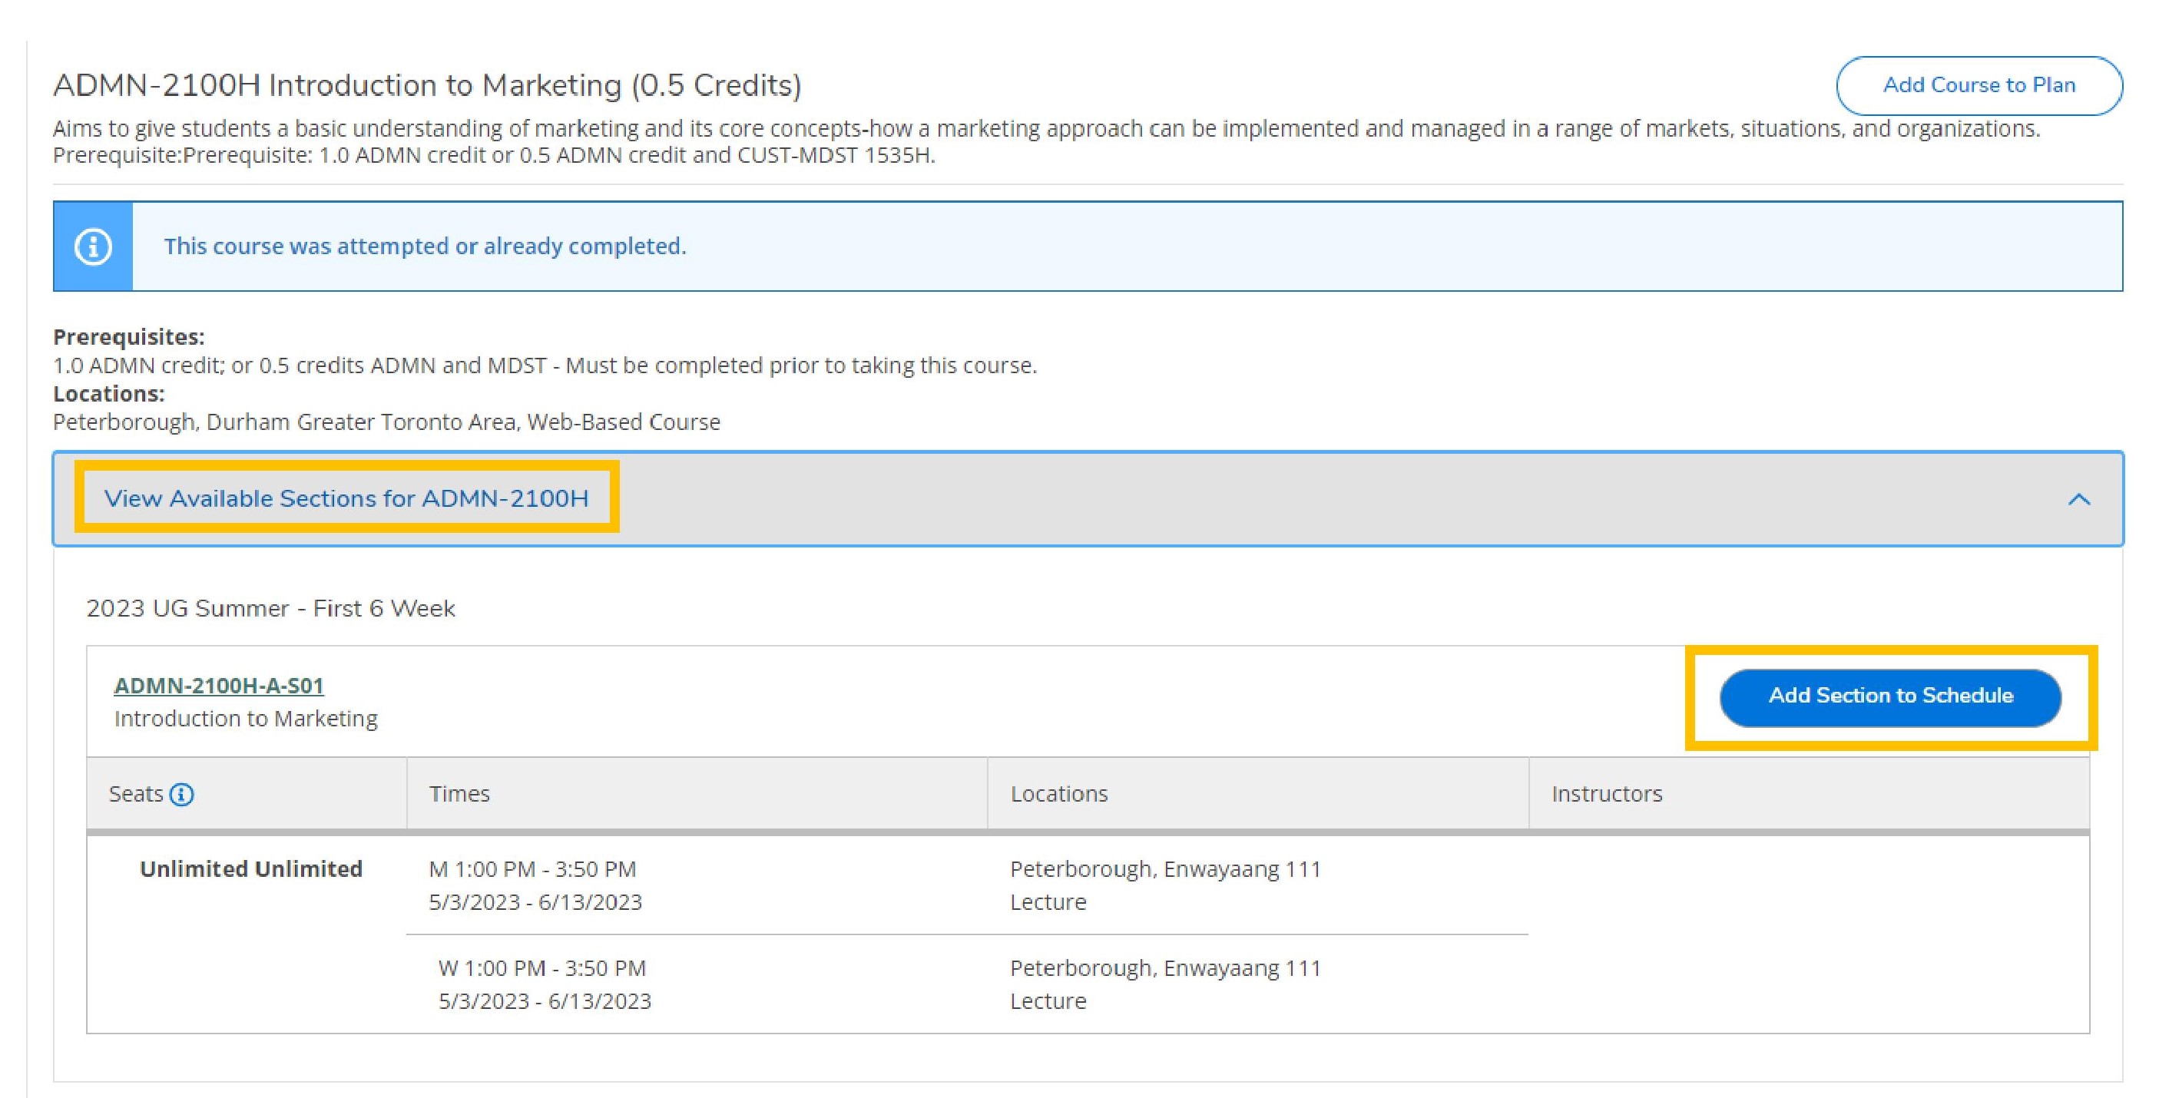Open the ADMN-2100H-A-S01 section link
This screenshot has width=2159, height=1098.
(x=219, y=686)
